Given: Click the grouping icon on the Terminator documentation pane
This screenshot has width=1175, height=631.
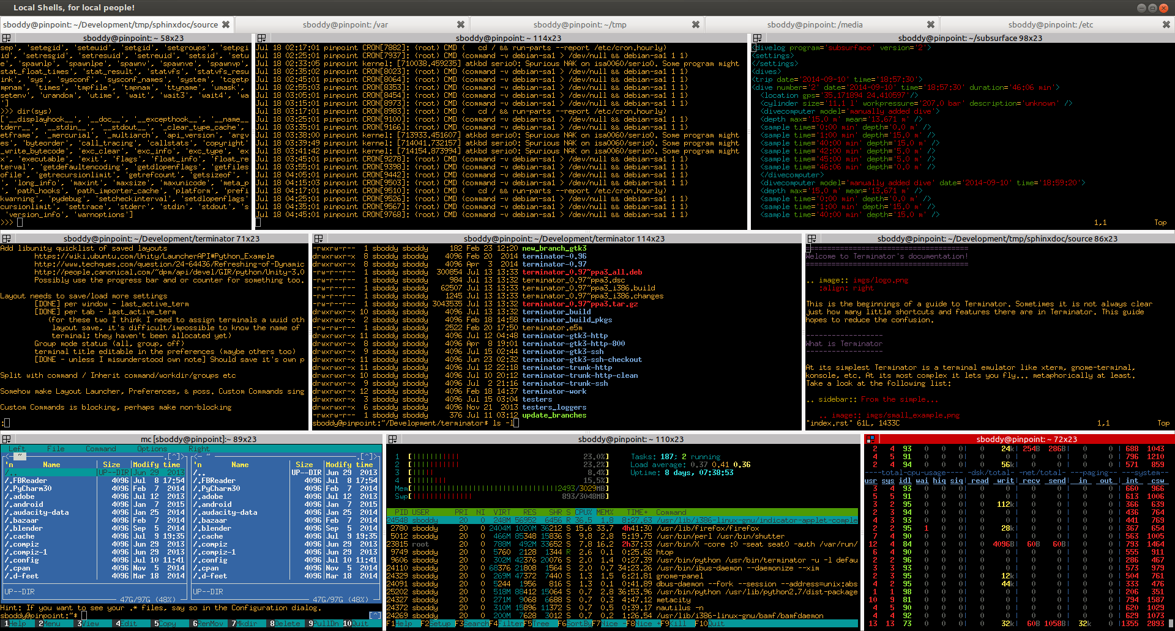Looking at the screenshot, I should 811,238.
